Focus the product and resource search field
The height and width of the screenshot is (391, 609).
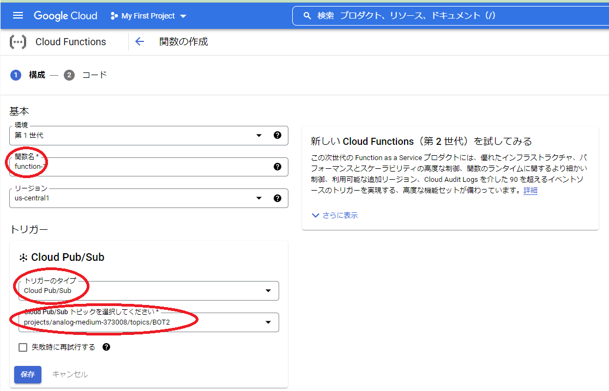coord(450,15)
